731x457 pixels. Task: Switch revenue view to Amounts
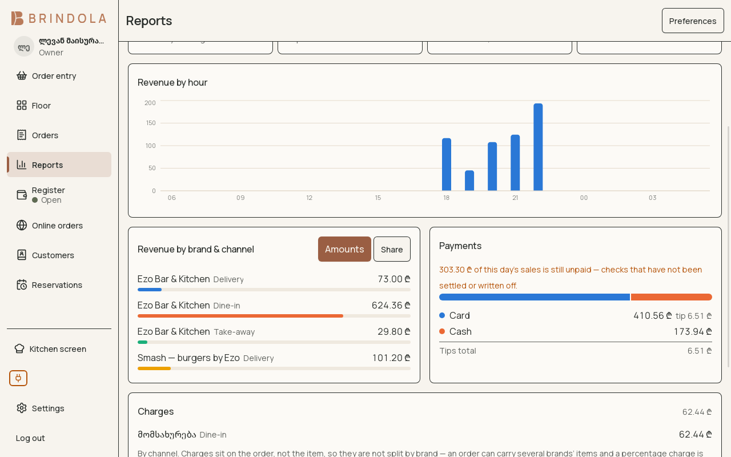tap(344, 249)
